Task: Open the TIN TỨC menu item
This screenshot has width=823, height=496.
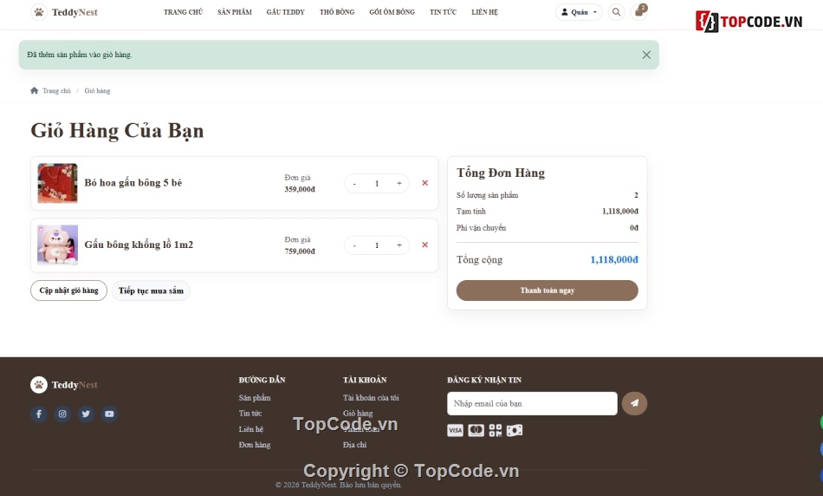Action: click(x=443, y=12)
